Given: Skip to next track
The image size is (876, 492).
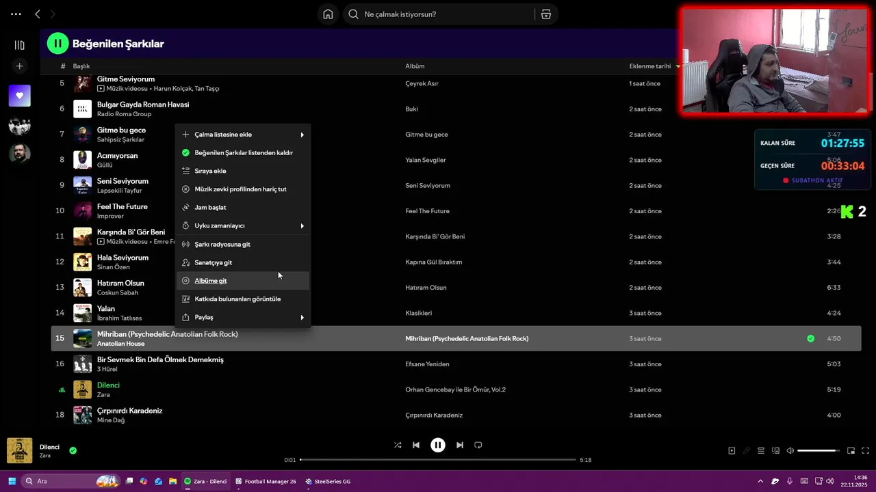Looking at the screenshot, I should coord(460,445).
